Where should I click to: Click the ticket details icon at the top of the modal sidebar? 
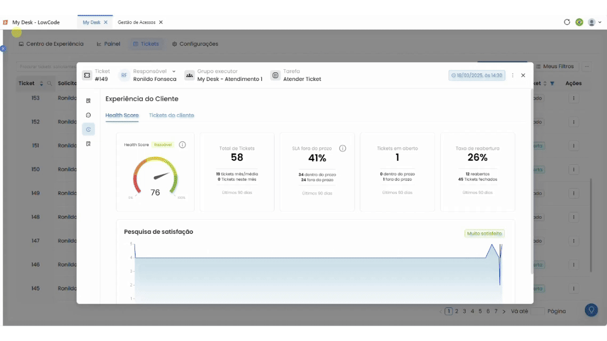(88, 101)
